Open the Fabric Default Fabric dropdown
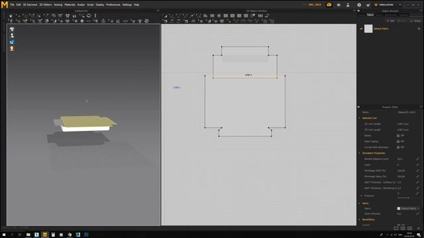The width and height of the screenshot is (424, 238). (408, 209)
